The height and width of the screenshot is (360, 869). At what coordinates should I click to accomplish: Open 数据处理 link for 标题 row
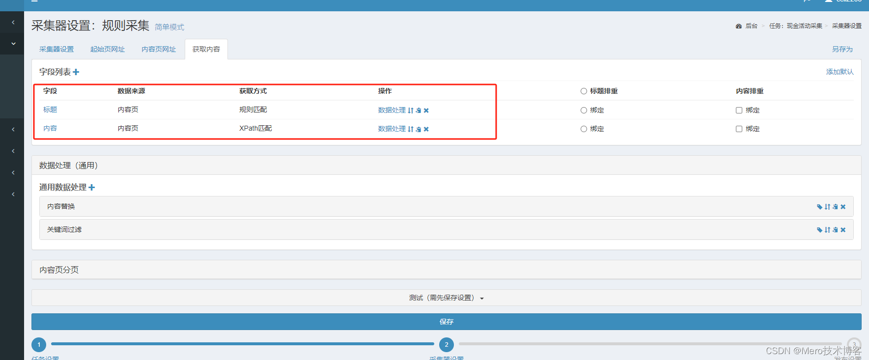point(392,110)
